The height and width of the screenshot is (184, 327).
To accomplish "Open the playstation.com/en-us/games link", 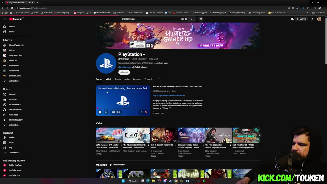I will pos(169,96).
